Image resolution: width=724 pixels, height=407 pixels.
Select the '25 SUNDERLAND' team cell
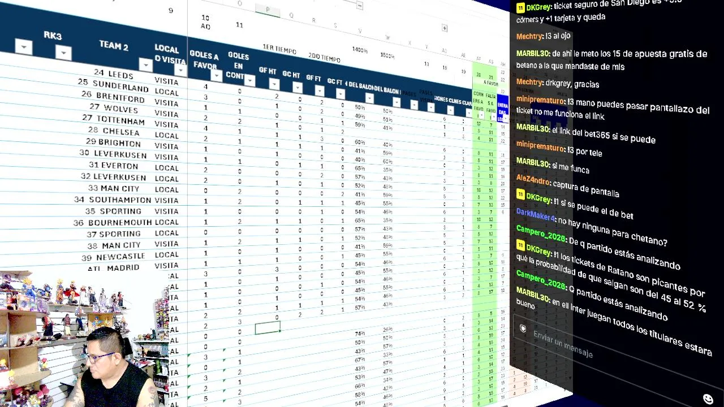pos(113,85)
